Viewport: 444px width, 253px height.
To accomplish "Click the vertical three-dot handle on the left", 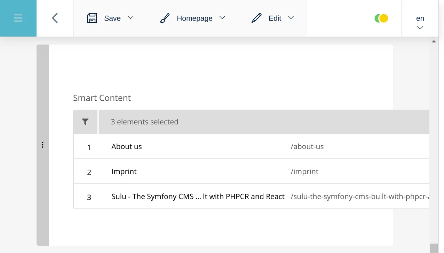I will coord(42,145).
